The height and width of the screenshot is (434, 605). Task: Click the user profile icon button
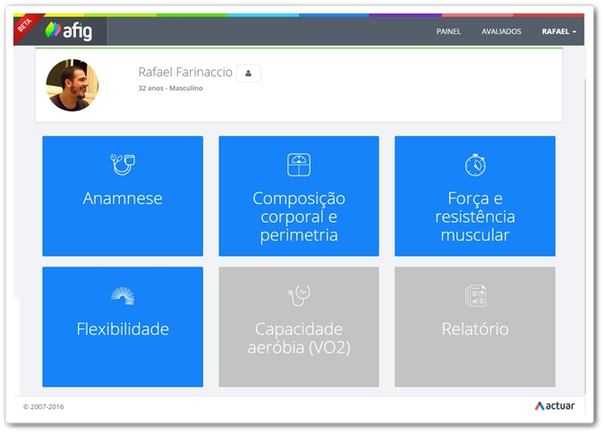coord(249,72)
